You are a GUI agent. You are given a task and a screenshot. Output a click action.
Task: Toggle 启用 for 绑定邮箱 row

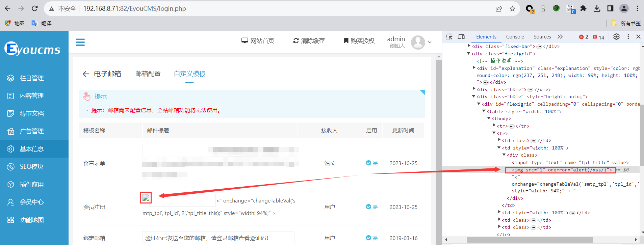[371, 238]
